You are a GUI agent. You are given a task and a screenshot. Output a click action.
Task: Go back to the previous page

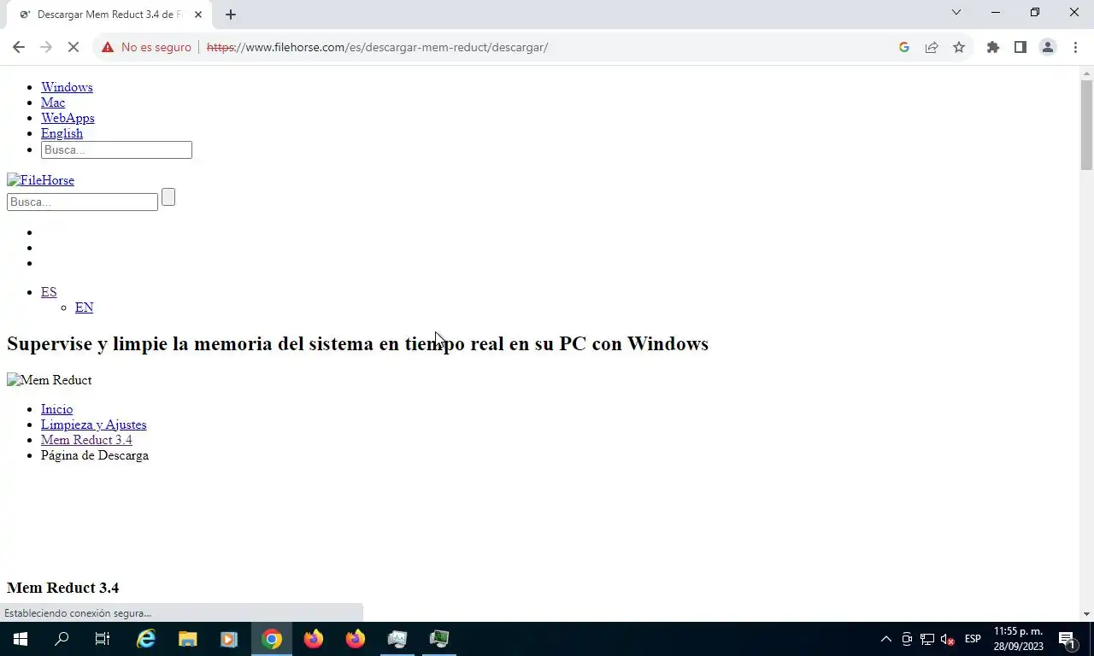coord(19,47)
